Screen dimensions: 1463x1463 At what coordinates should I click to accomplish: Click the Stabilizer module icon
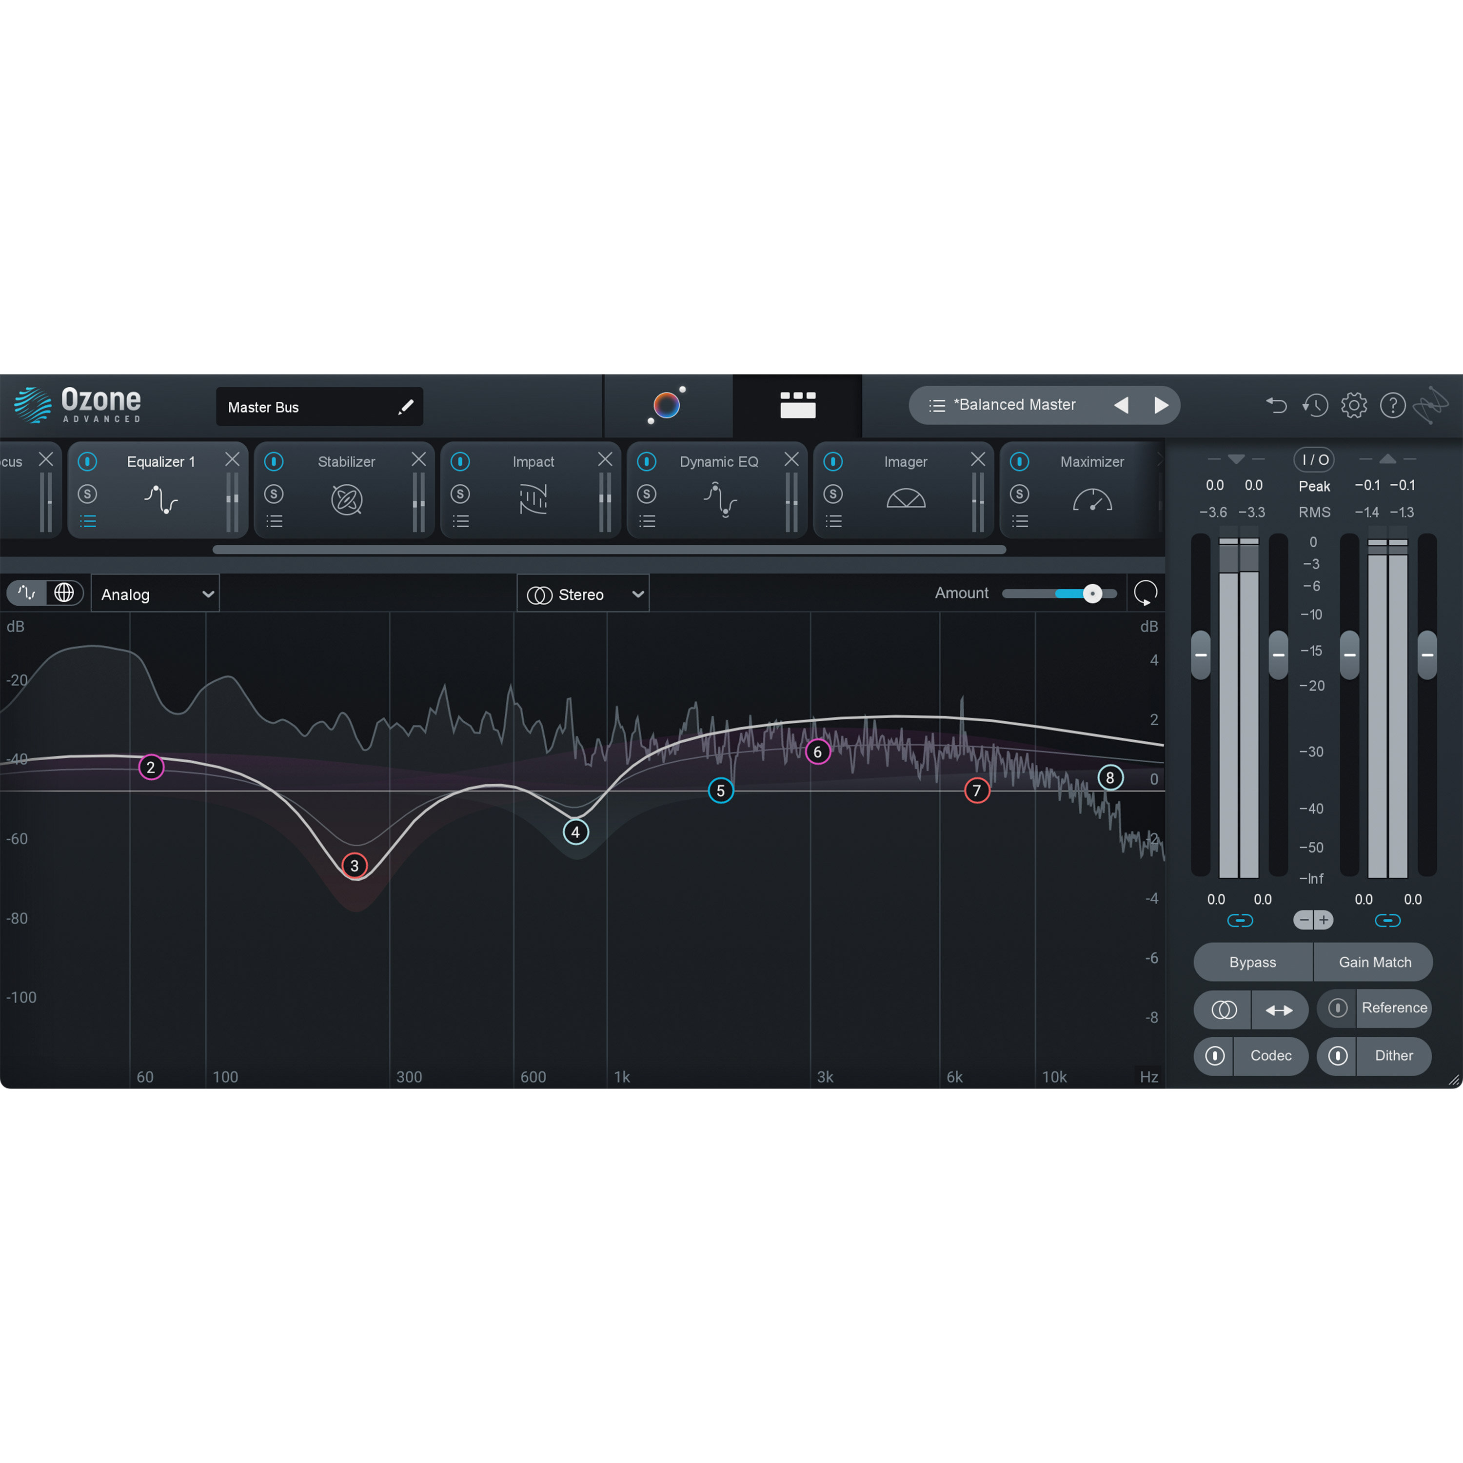click(x=346, y=500)
